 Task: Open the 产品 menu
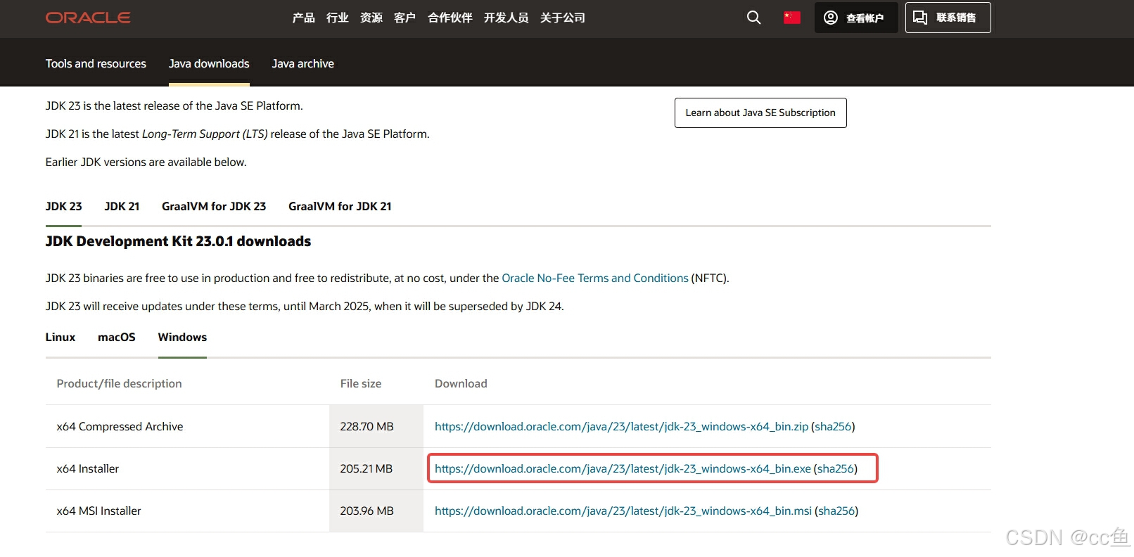click(304, 18)
